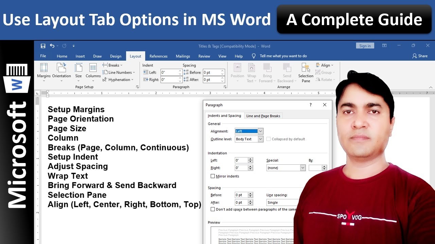This screenshot has height=244, width=435.
Task: Switch to the References tab
Action: click(x=158, y=56)
